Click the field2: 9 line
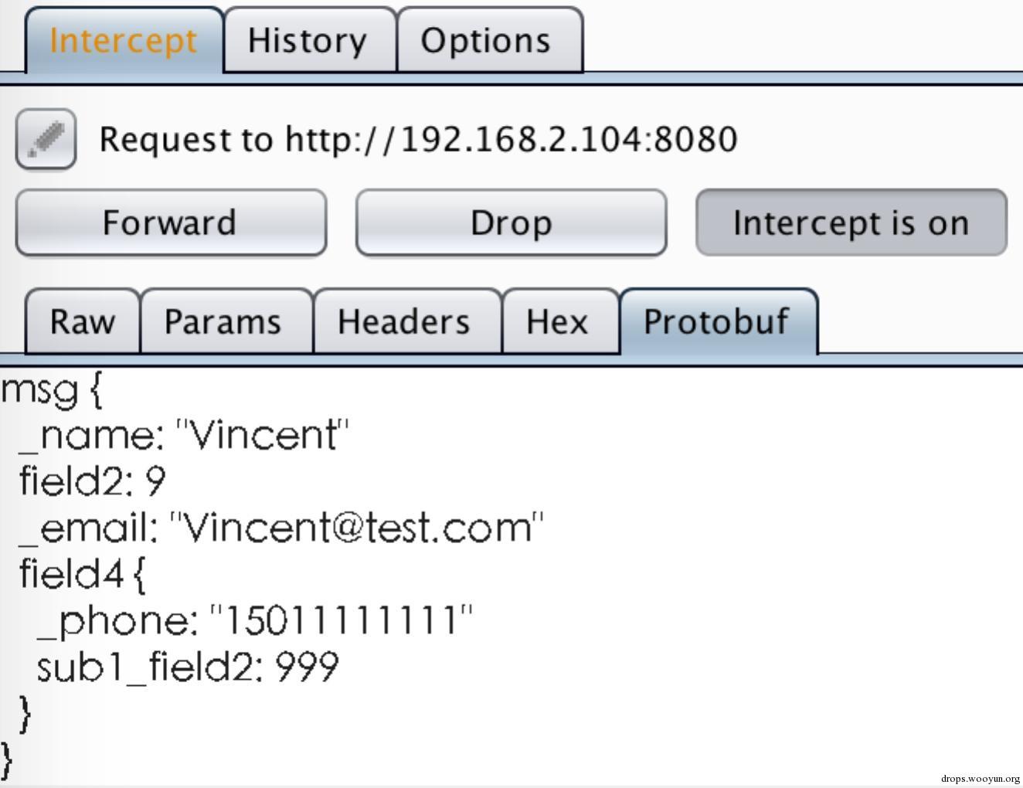This screenshot has width=1023, height=788. point(93,481)
